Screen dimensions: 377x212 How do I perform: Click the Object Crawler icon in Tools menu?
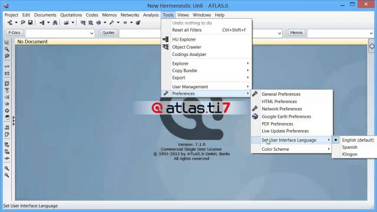(x=165, y=47)
